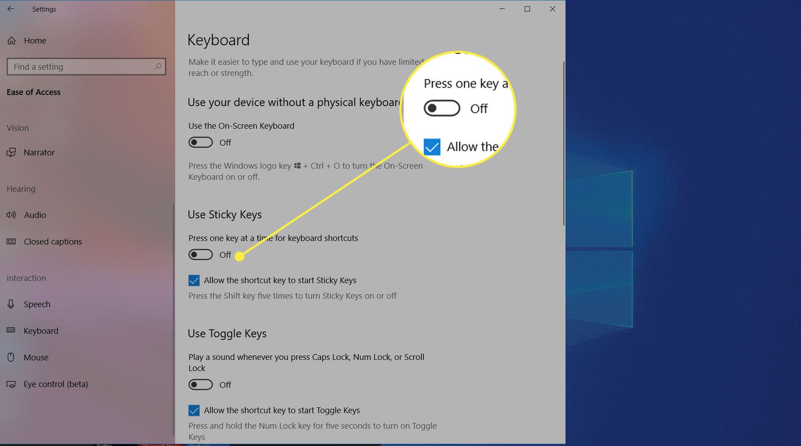
Task: Click the search magnifier icon
Action: pos(158,67)
